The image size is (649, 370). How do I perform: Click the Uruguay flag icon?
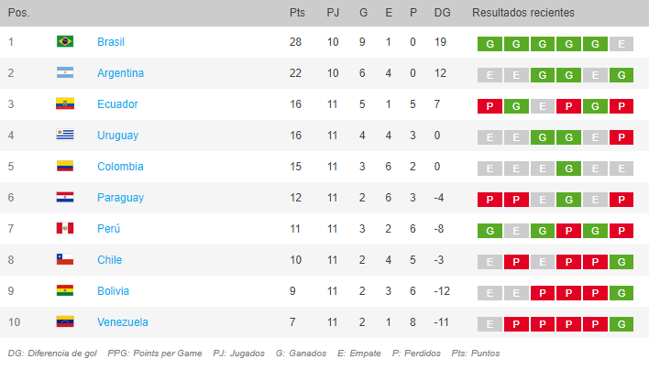[65, 135]
